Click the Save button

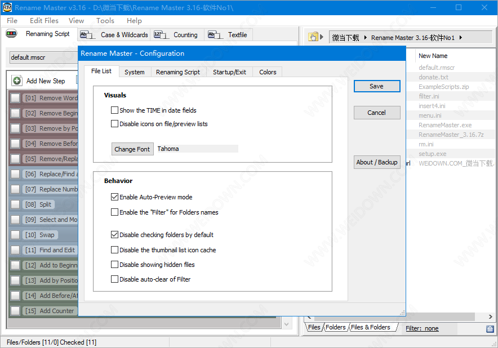click(377, 86)
